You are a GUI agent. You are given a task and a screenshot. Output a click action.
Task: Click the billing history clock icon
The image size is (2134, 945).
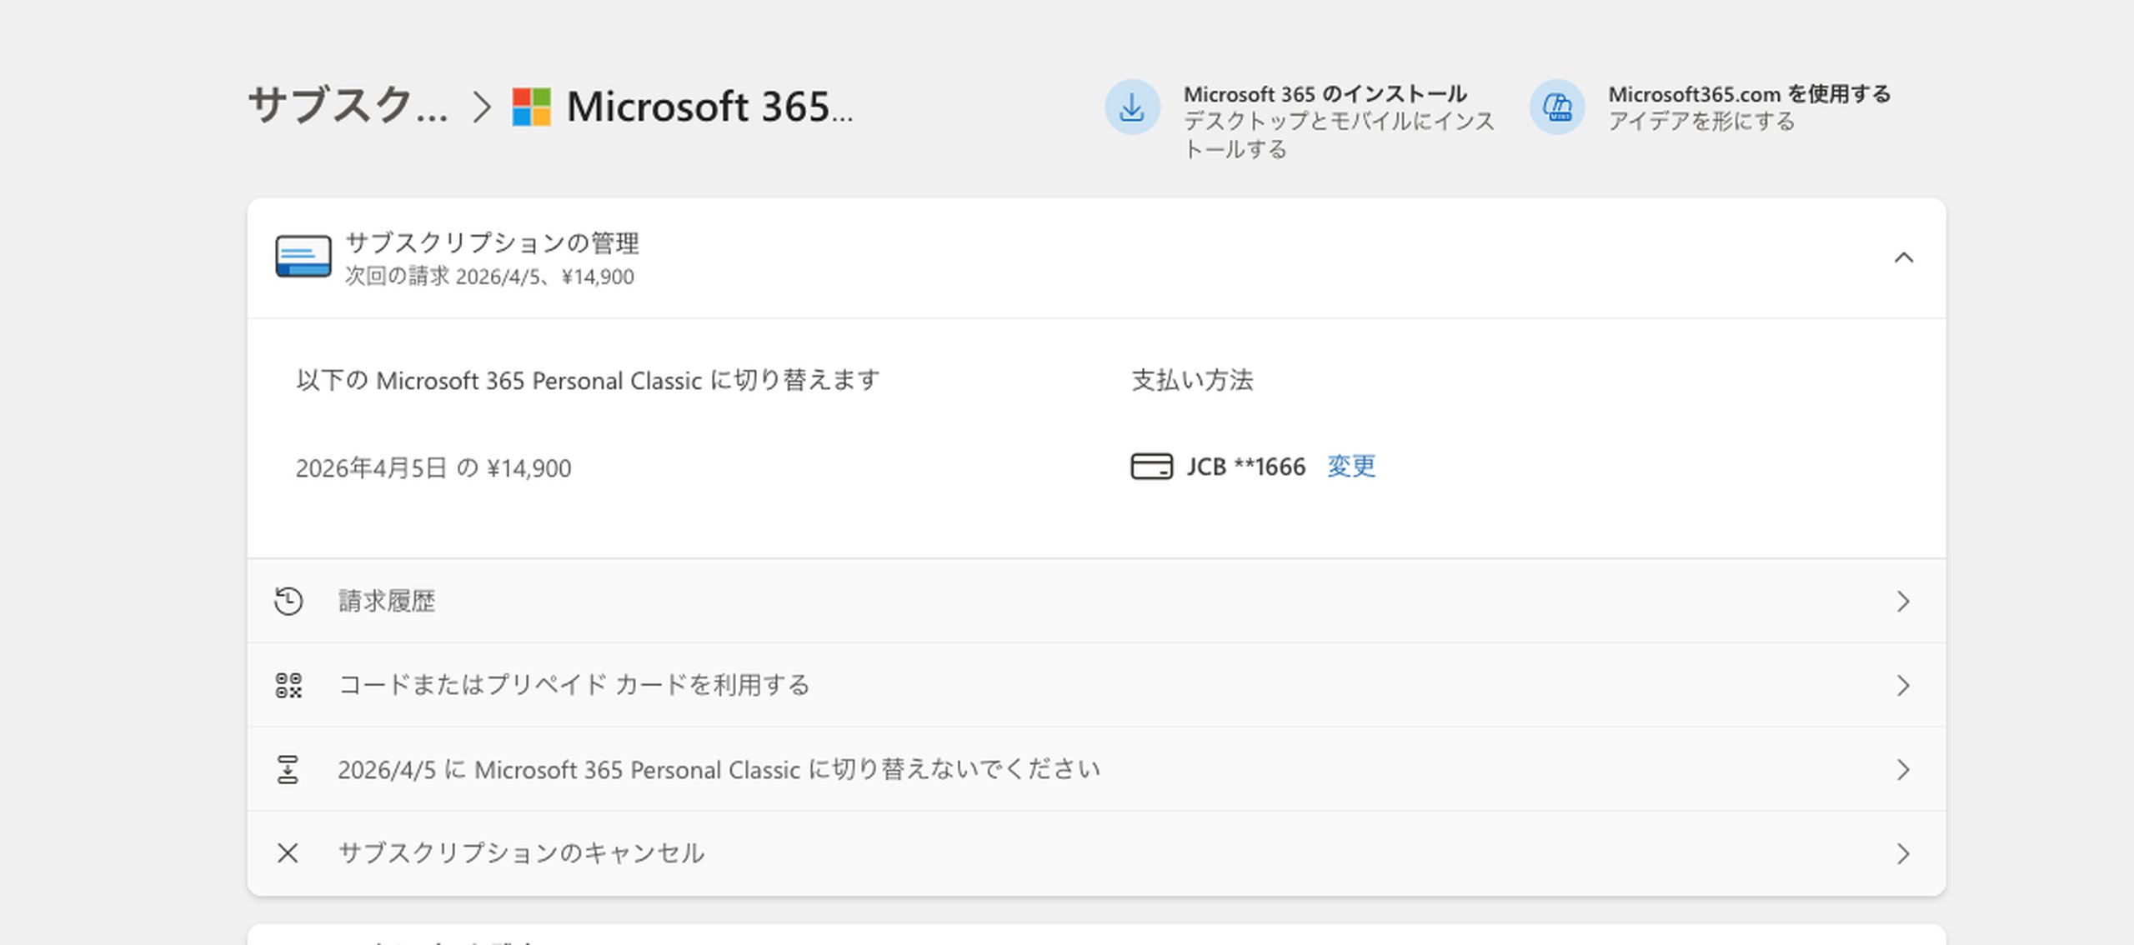[x=288, y=601]
